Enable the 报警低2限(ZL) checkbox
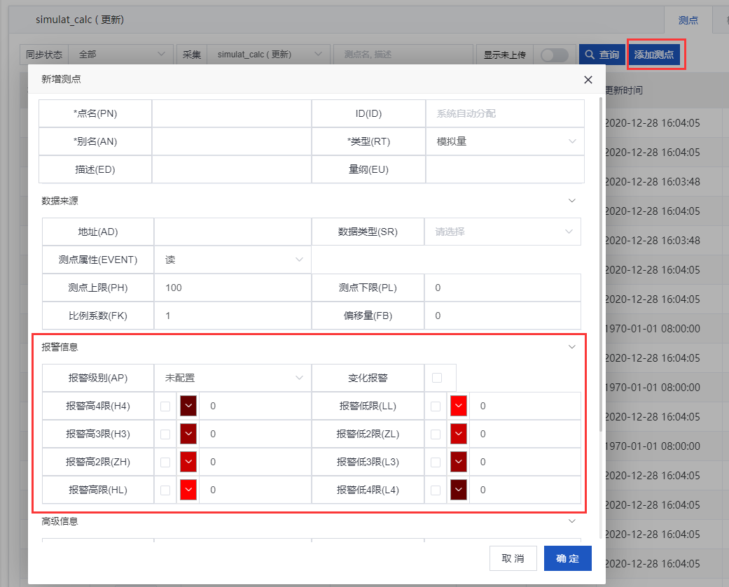Image resolution: width=729 pixels, height=587 pixels. point(436,434)
